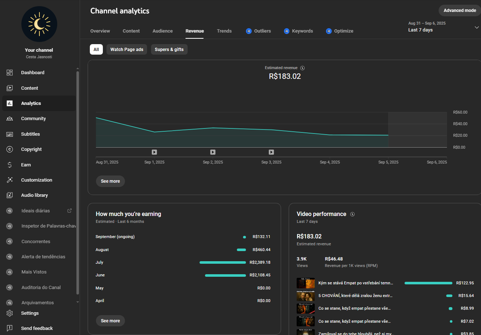Expand the Last 7 days date range dropdown
Viewport: 481px width, 335px height.
[476, 27]
